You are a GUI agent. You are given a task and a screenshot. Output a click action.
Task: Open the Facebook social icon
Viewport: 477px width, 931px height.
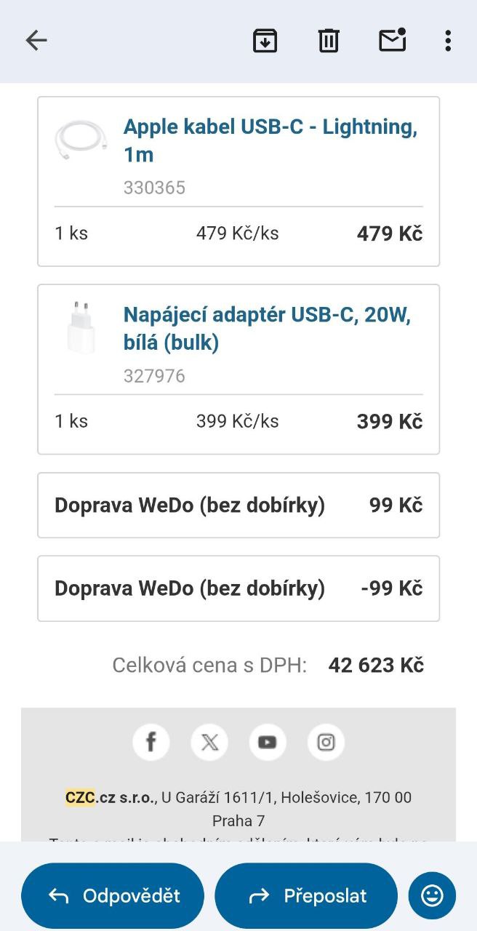pos(151,742)
